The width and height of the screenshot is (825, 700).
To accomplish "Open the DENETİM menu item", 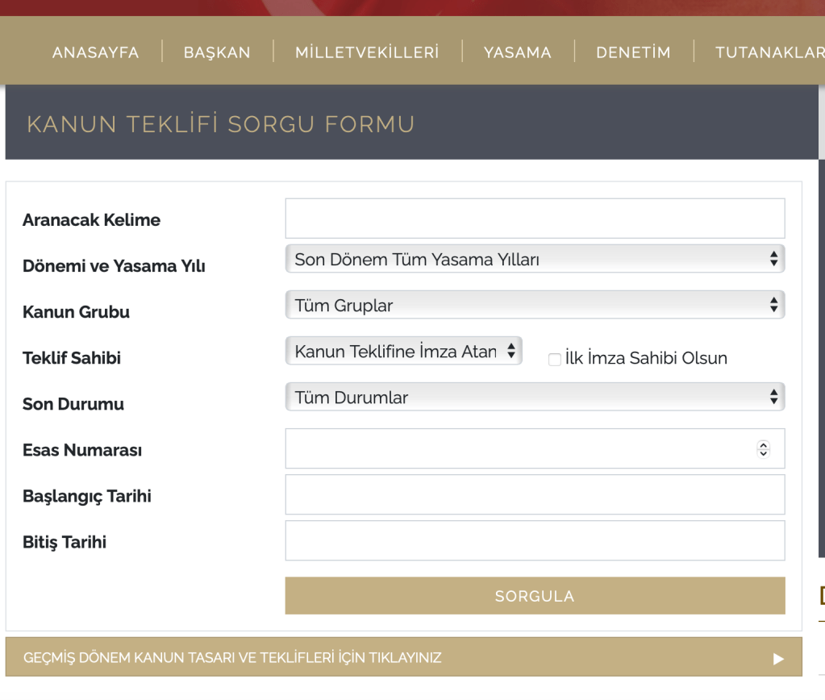I will tap(633, 52).
